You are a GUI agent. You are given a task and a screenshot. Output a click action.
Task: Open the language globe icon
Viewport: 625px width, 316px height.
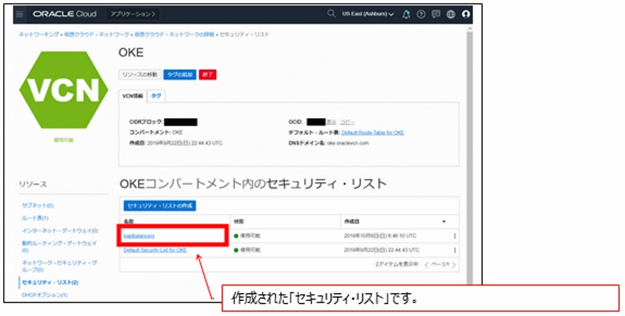[451, 14]
